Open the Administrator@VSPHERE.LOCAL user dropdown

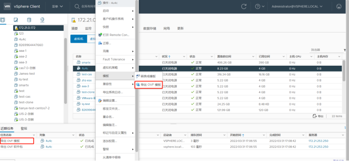pos(297,6)
